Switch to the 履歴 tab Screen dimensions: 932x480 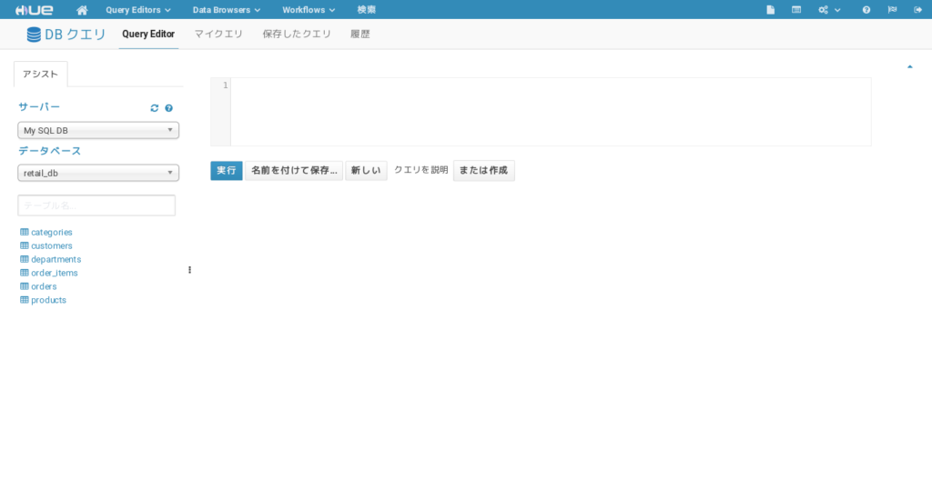pyautogui.click(x=360, y=35)
